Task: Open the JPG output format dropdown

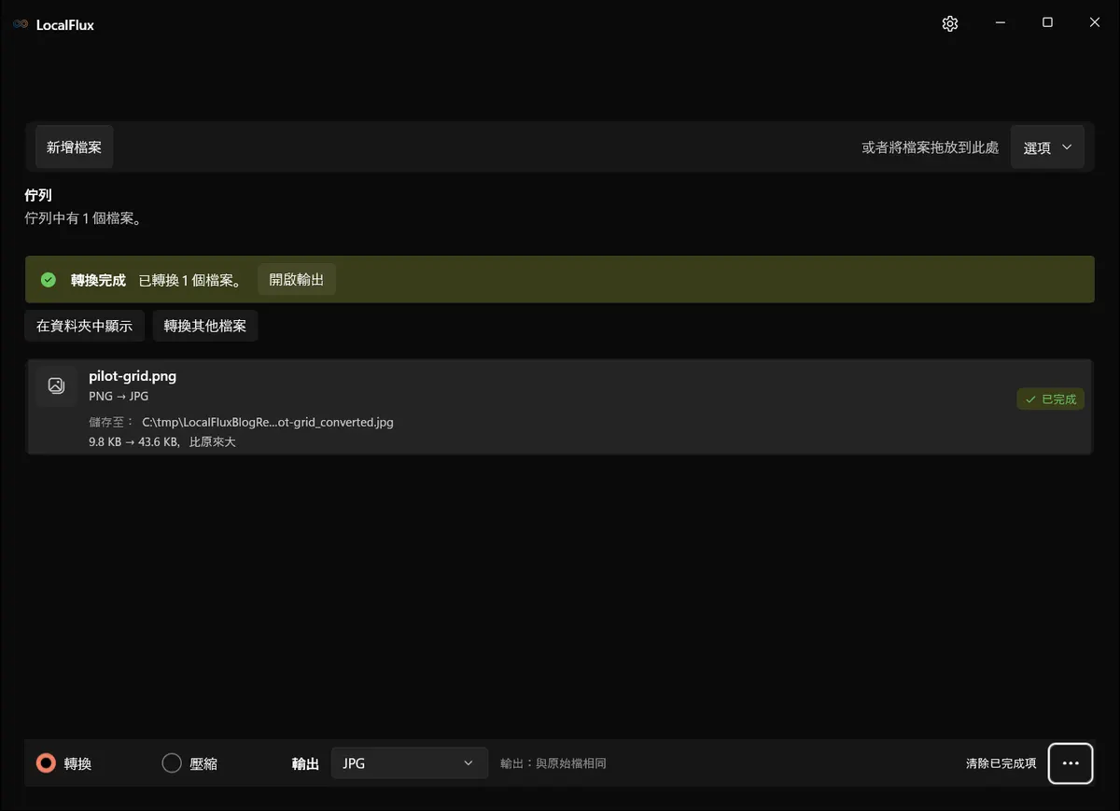Action: tap(410, 763)
